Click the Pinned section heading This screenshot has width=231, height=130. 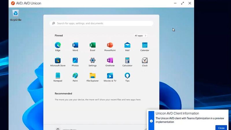tap(59, 36)
